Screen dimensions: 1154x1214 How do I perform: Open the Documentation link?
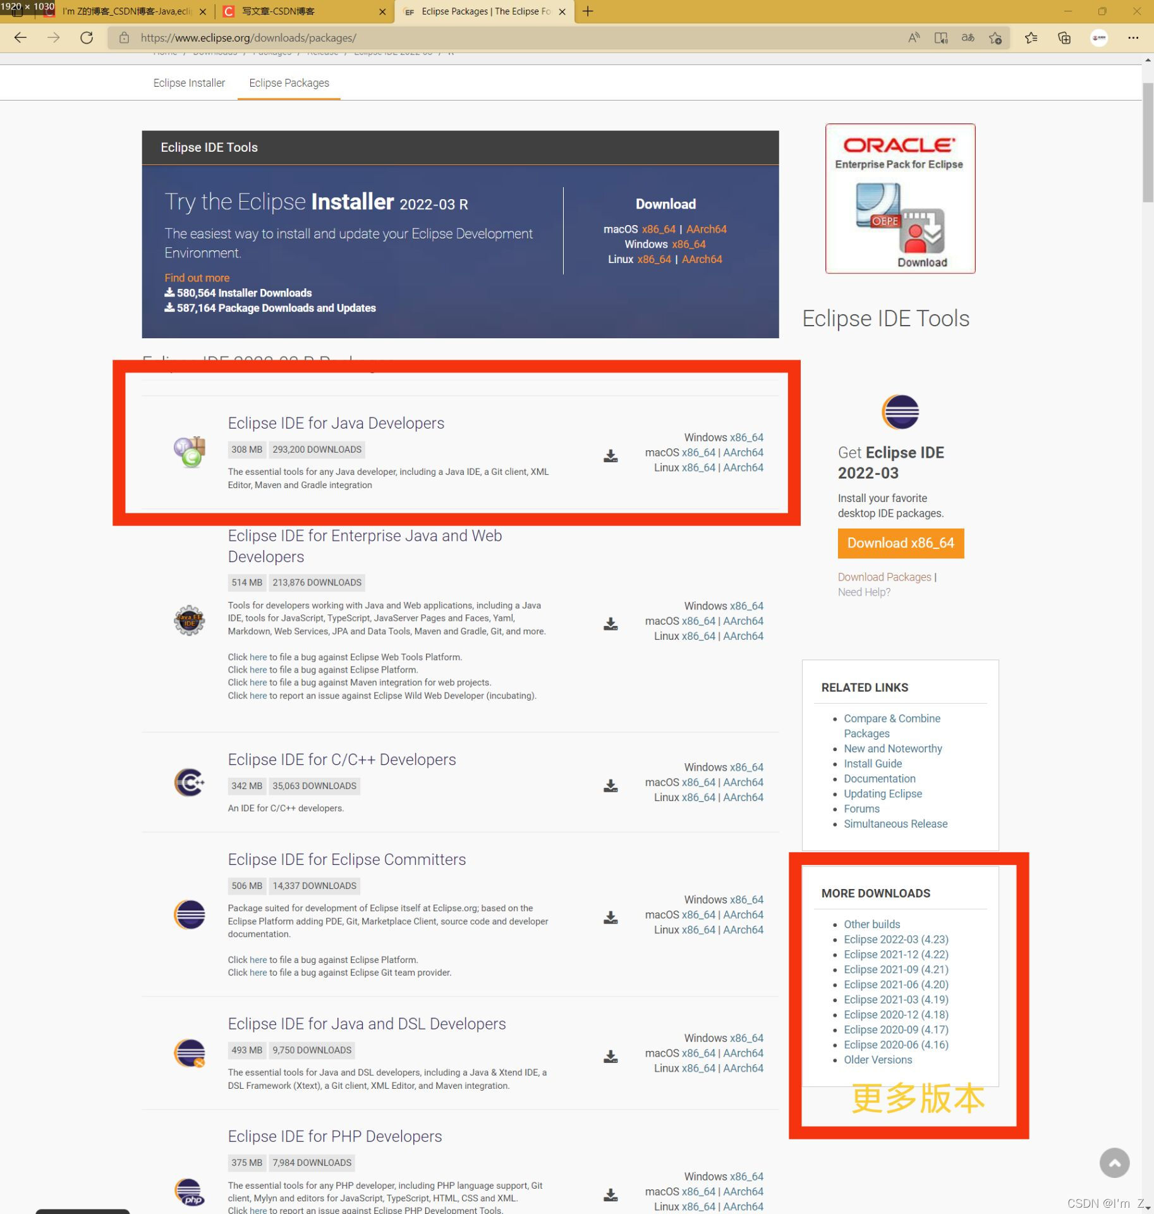pyautogui.click(x=879, y=778)
